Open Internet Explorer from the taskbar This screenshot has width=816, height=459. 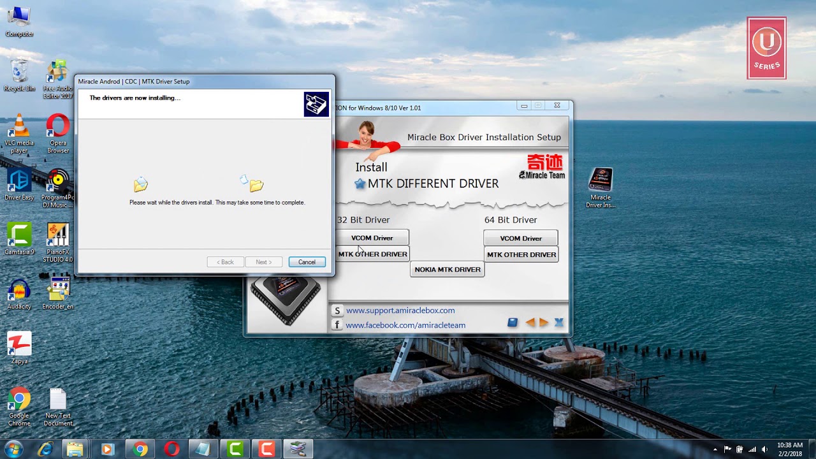(45, 449)
